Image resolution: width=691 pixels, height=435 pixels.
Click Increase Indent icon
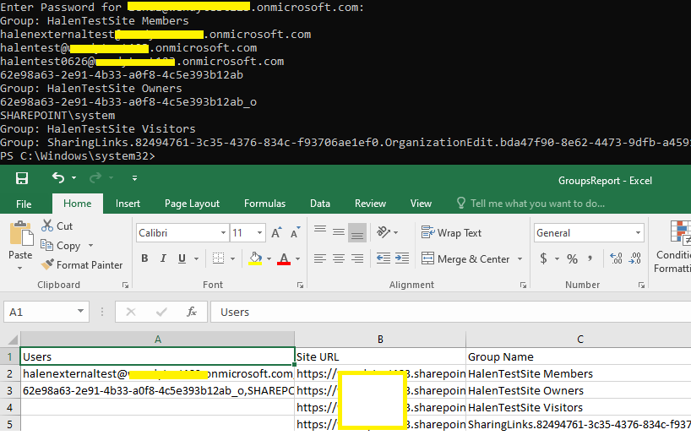click(402, 258)
